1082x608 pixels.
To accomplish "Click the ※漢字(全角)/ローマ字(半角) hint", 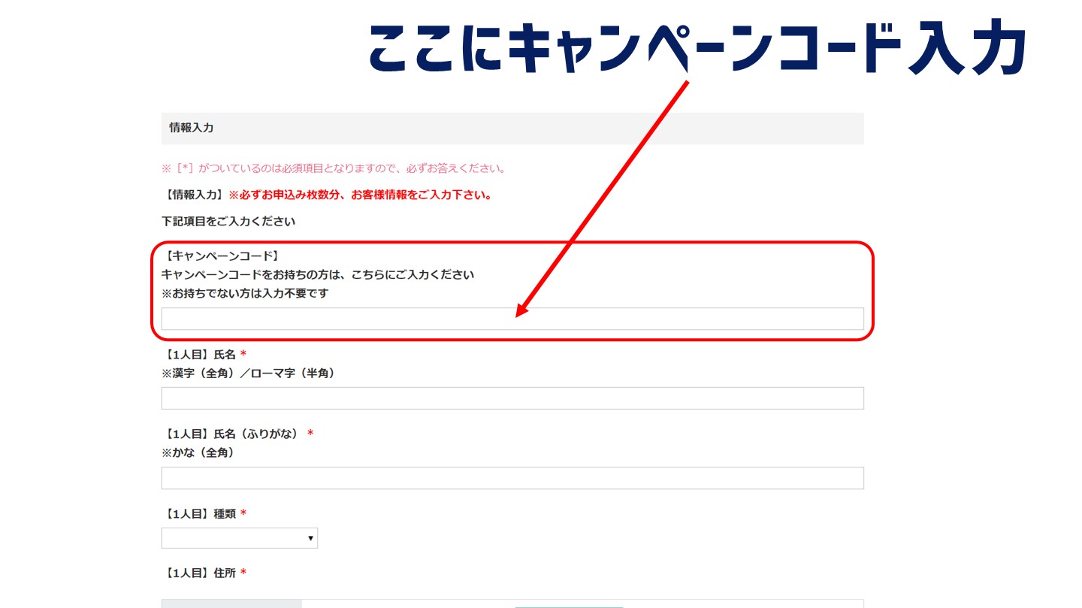I will point(248,374).
